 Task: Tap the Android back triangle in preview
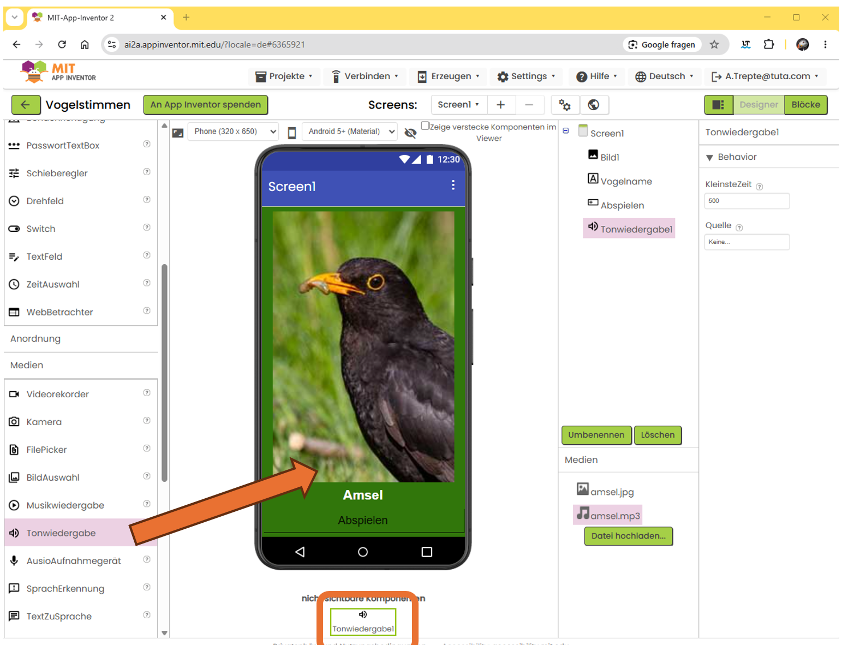(300, 552)
